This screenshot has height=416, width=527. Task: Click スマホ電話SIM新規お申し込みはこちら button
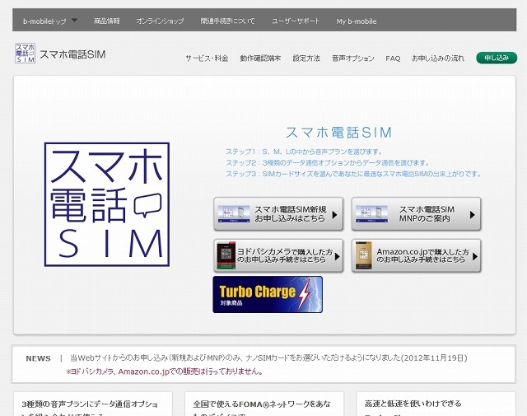click(x=278, y=214)
